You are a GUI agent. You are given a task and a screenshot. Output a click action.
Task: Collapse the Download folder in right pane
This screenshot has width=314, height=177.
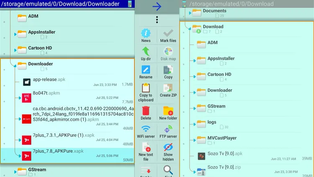tap(190, 29)
